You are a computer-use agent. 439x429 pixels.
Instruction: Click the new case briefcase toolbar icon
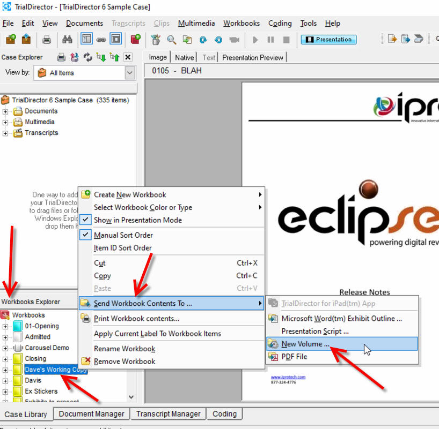(11, 40)
